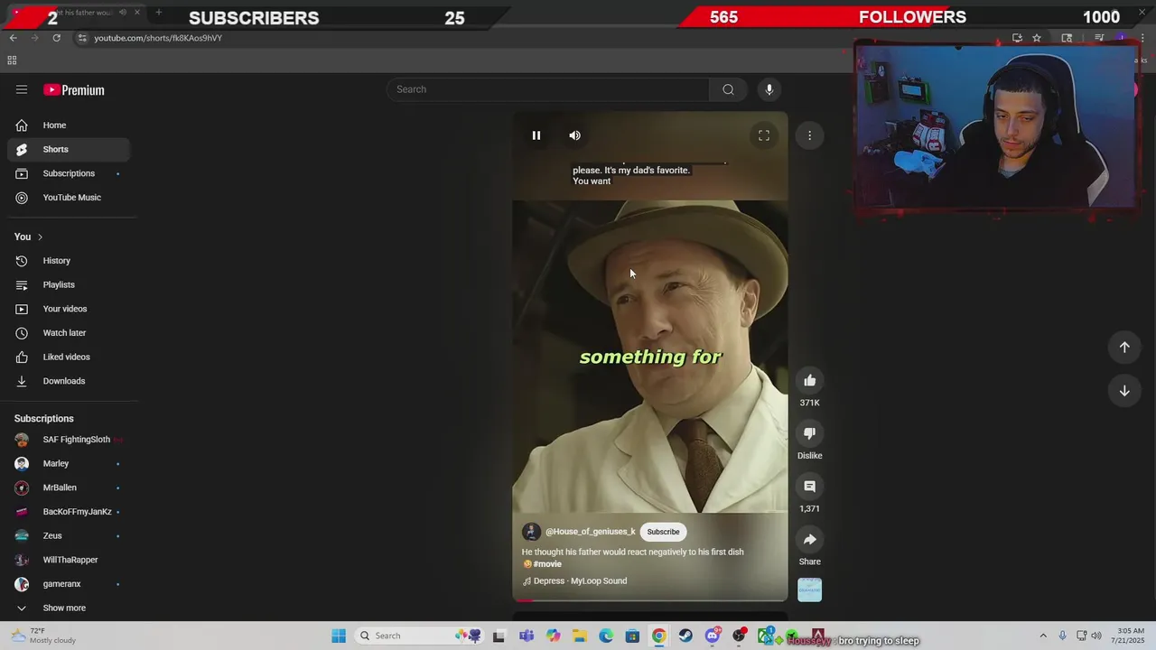1156x650 pixels.
Task: Open the weather widget showing 72°F
Action: click(x=43, y=636)
